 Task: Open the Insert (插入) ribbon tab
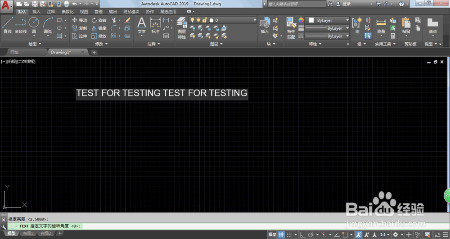click(x=36, y=12)
